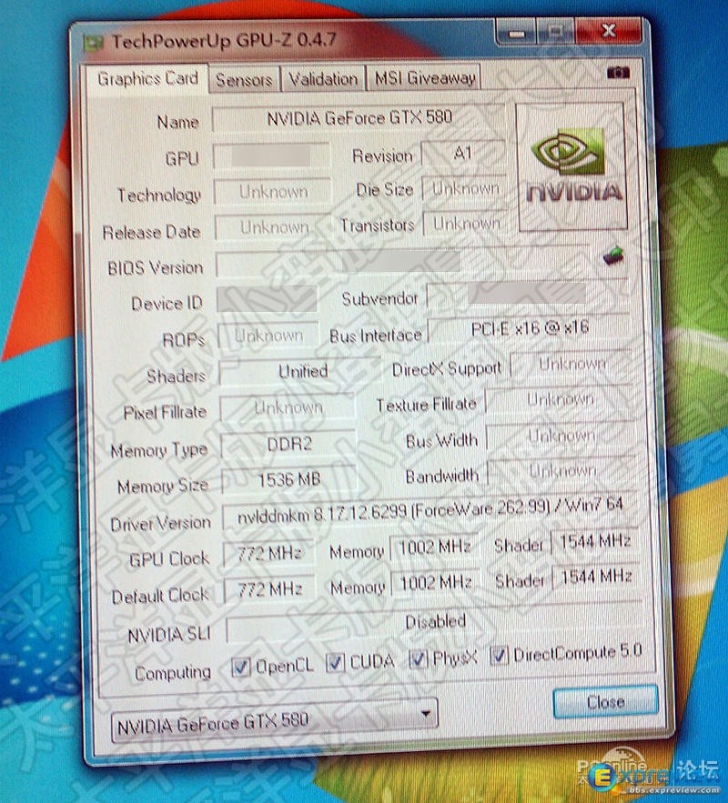Click the NVIDIA SLI field showing Disabled
The width and height of the screenshot is (728, 803).
[434, 623]
